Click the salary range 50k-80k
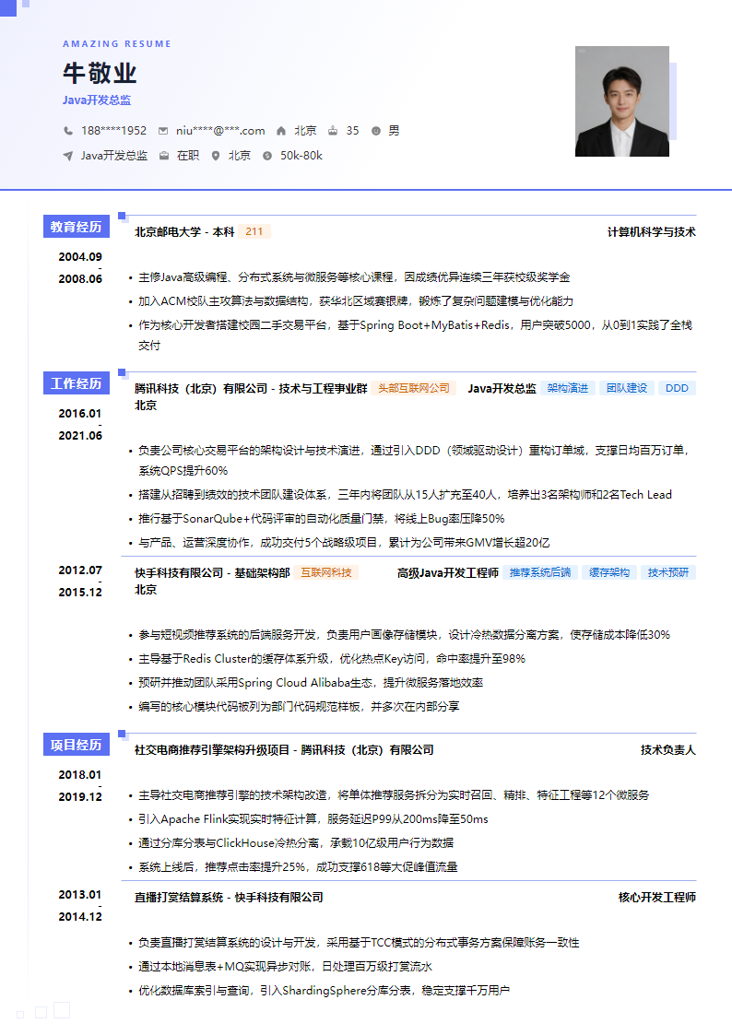This screenshot has width=732, height=1035. pyautogui.click(x=301, y=156)
